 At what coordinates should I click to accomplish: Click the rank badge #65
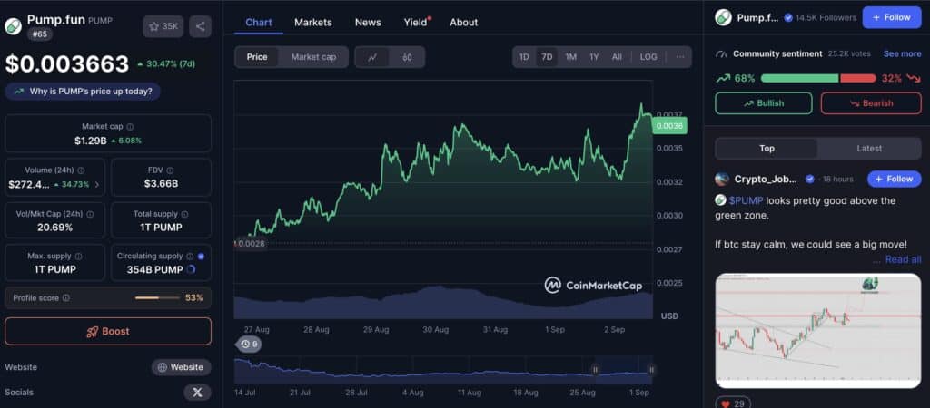pyautogui.click(x=40, y=34)
